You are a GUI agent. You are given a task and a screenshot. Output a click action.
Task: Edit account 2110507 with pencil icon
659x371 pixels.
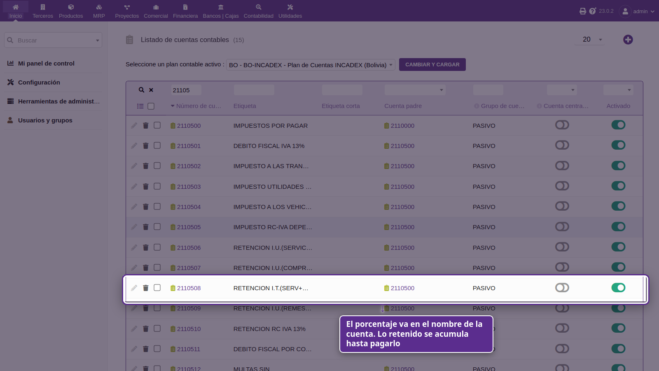click(134, 268)
